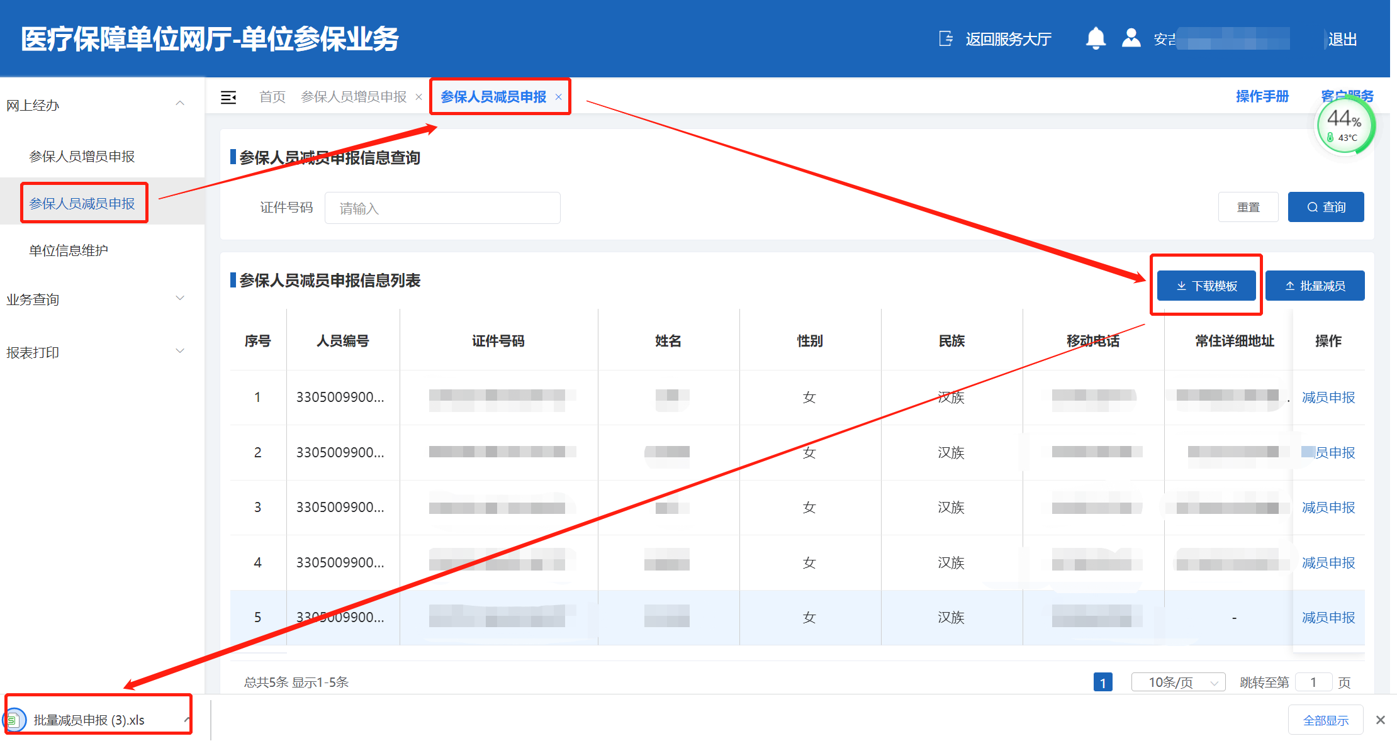Close the 参保人员增员申报 tab
Screen dimensions: 1397x741
pos(418,97)
